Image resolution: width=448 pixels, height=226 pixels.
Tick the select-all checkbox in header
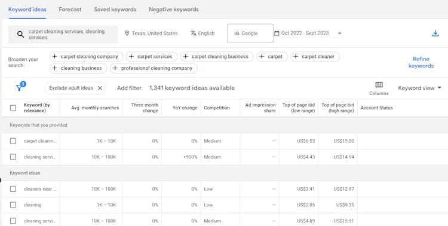pos(13,108)
